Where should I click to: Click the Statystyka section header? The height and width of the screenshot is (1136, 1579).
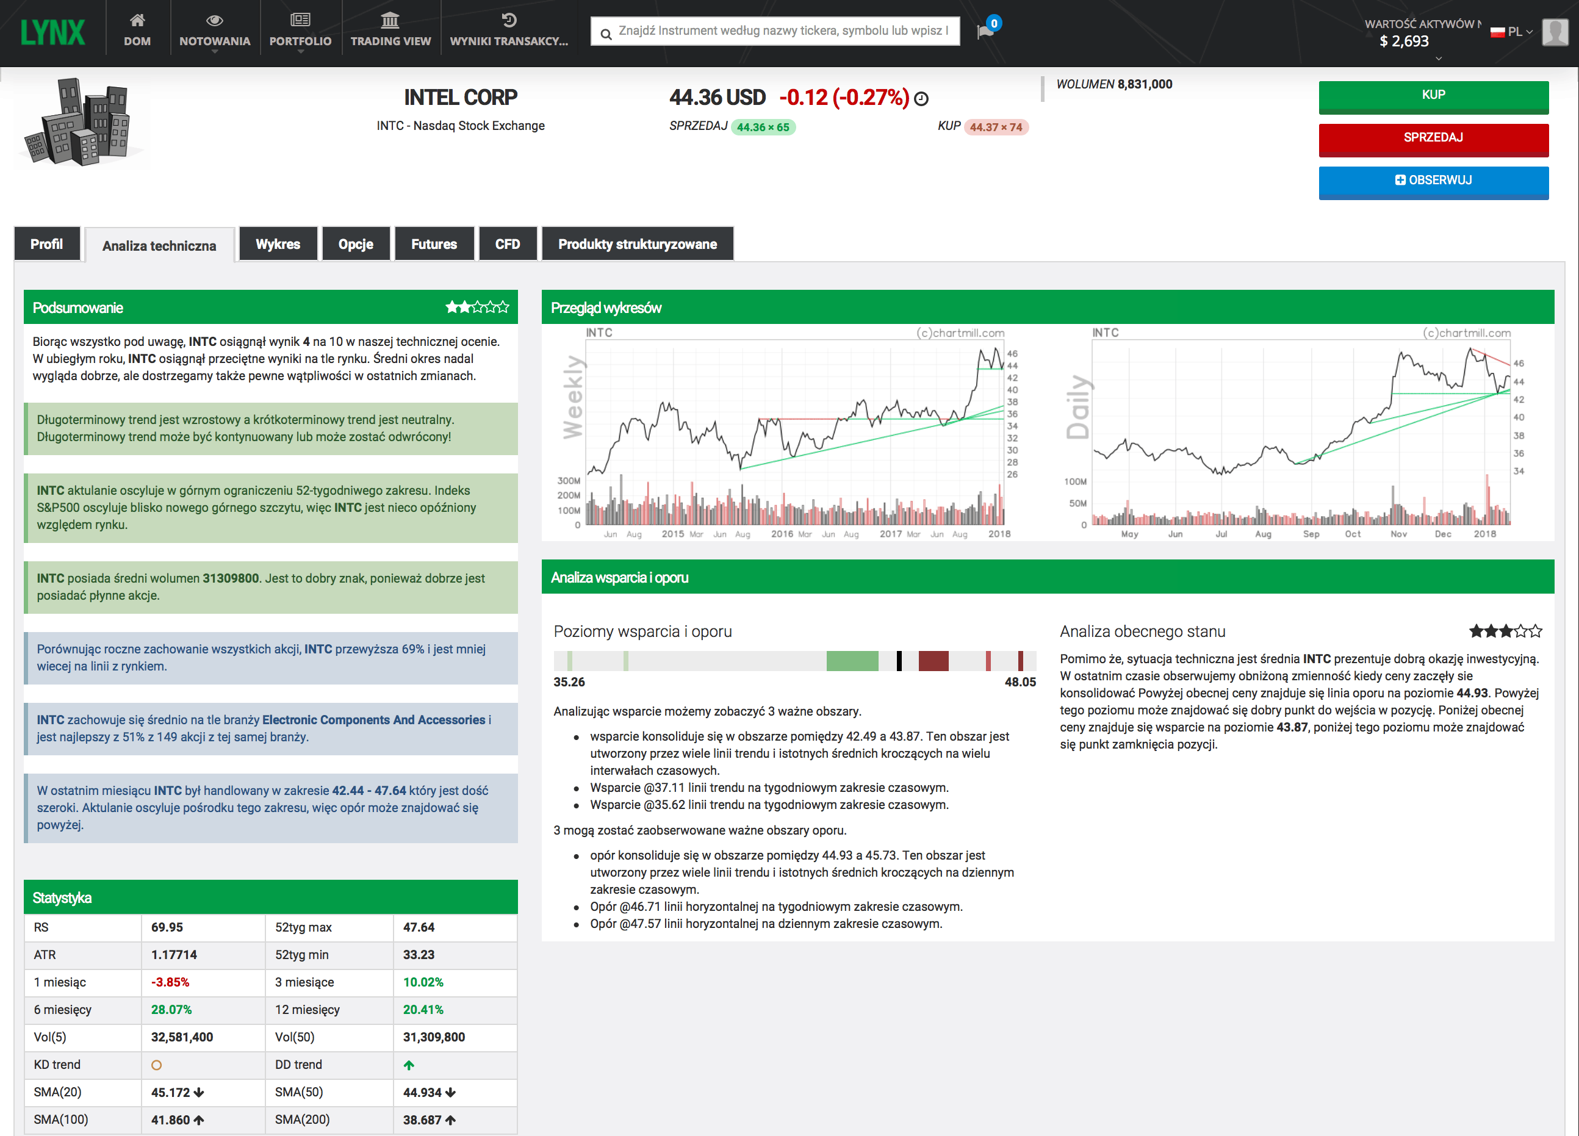271,897
